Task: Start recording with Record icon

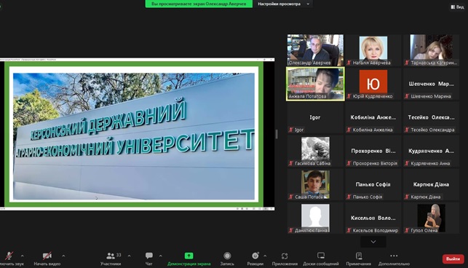Action: (x=227, y=256)
